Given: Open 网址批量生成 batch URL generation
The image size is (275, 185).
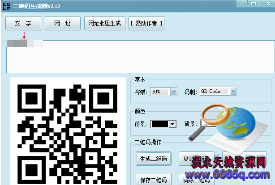Looking at the screenshot, I should [105, 23].
